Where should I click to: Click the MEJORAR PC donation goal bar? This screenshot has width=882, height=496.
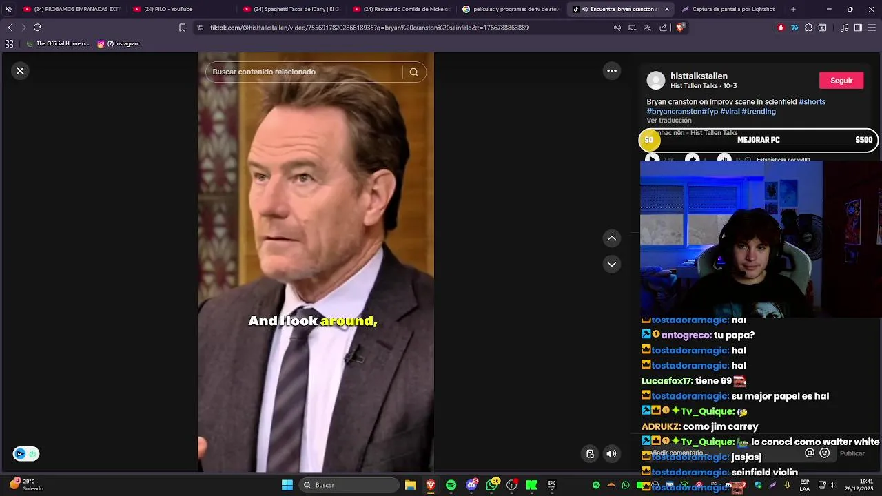coord(758,140)
